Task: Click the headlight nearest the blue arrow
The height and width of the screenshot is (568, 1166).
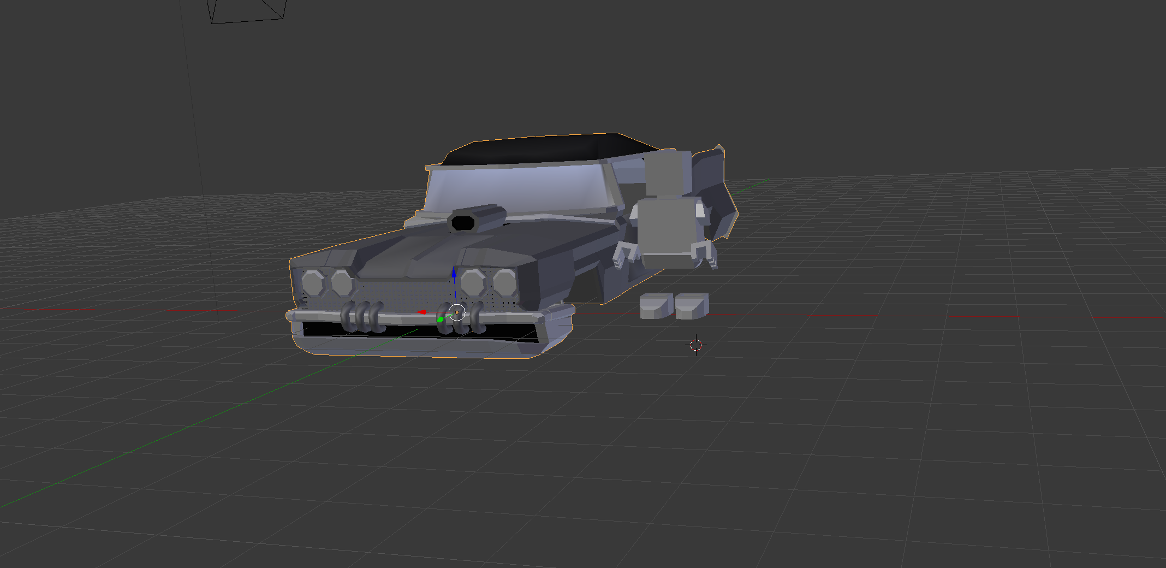Action: (472, 282)
